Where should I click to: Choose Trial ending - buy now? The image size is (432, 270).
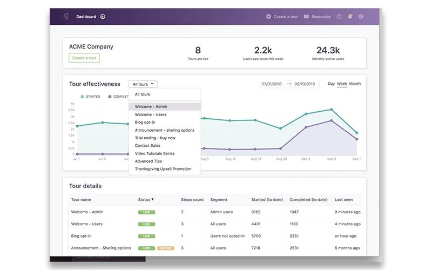click(x=165, y=138)
